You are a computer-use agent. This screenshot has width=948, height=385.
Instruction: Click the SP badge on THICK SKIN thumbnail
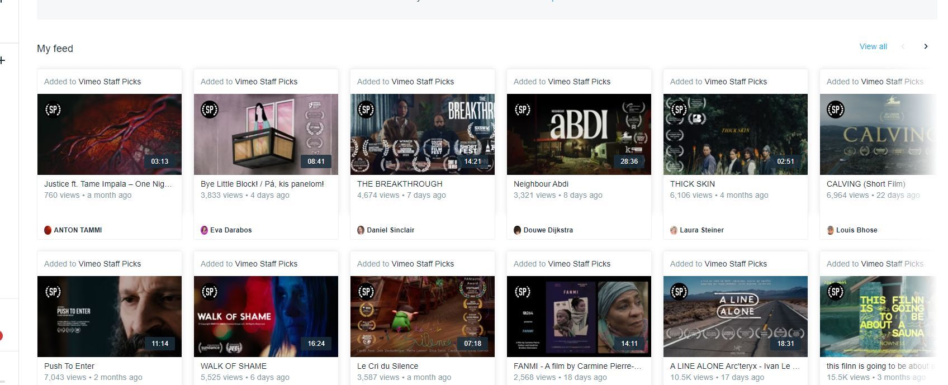(679, 110)
